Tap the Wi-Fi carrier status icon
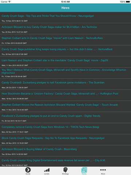 point(9,2)
